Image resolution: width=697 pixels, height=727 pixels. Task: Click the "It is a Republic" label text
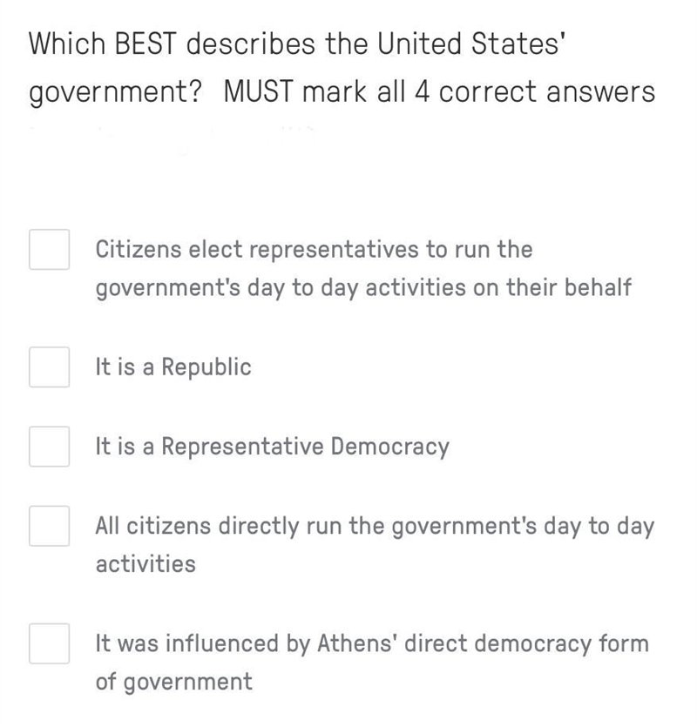(173, 367)
